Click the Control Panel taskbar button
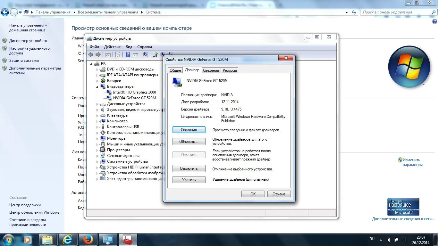The height and width of the screenshot is (246, 438). click(x=108, y=240)
